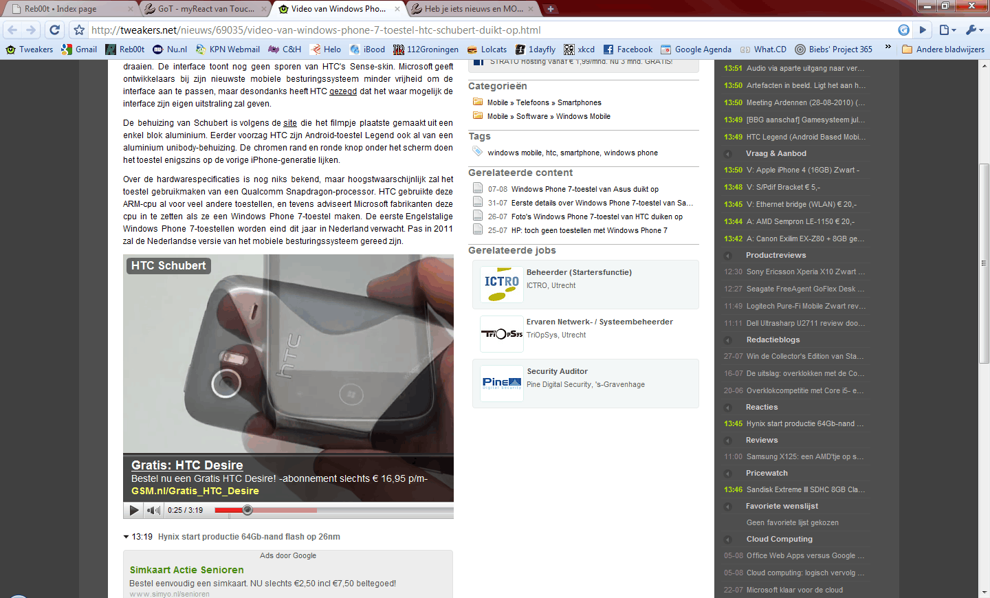Open the ICTRO Beheerder job listing

(x=579, y=272)
